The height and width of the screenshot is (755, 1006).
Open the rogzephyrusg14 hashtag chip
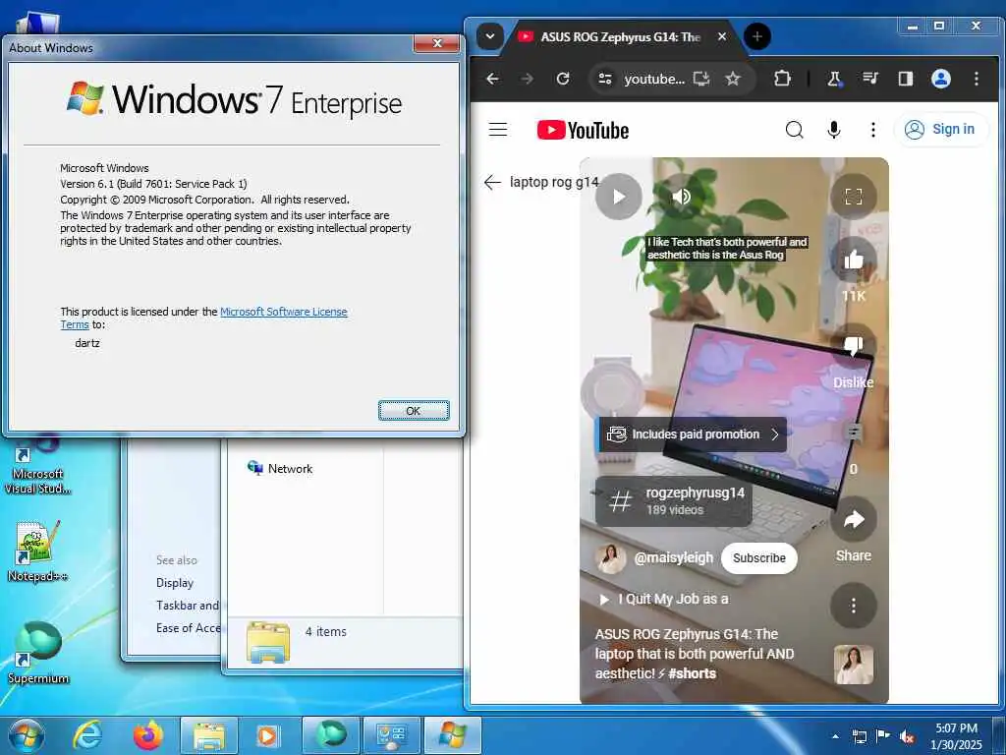[x=673, y=500]
